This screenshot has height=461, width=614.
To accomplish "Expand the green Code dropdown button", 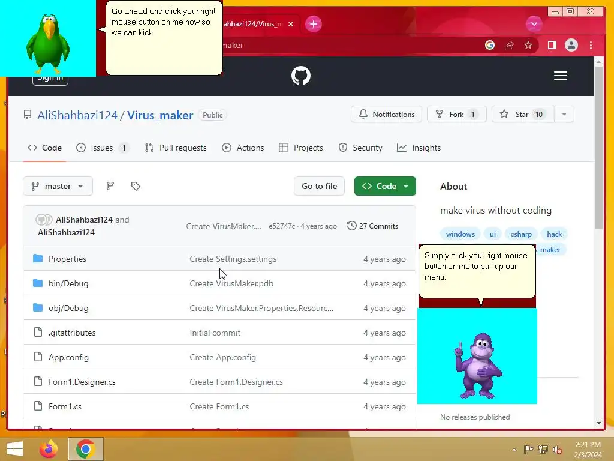I will (x=385, y=186).
